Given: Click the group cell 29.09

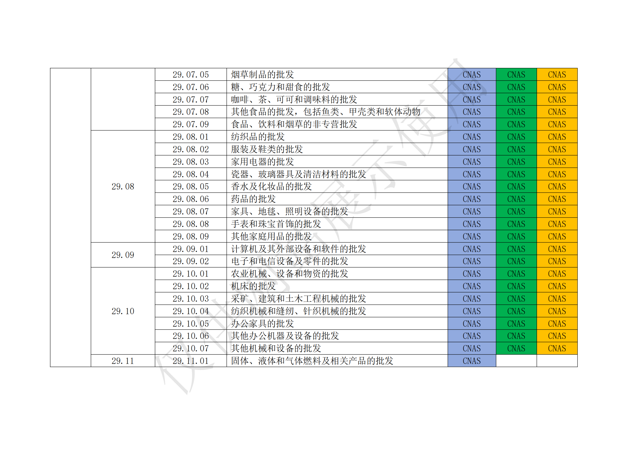Looking at the screenshot, I should pos(123,255).
